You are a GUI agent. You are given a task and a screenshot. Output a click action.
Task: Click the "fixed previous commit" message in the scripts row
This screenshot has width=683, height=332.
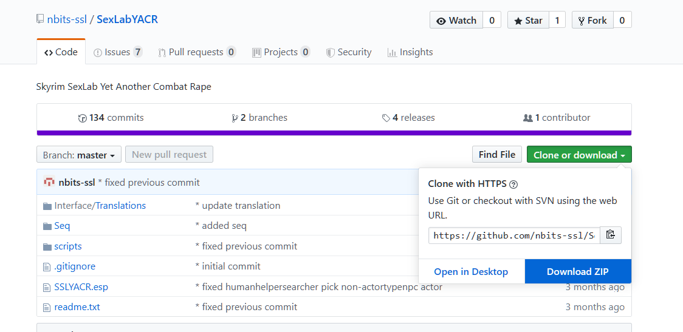[x=246, y=246]
